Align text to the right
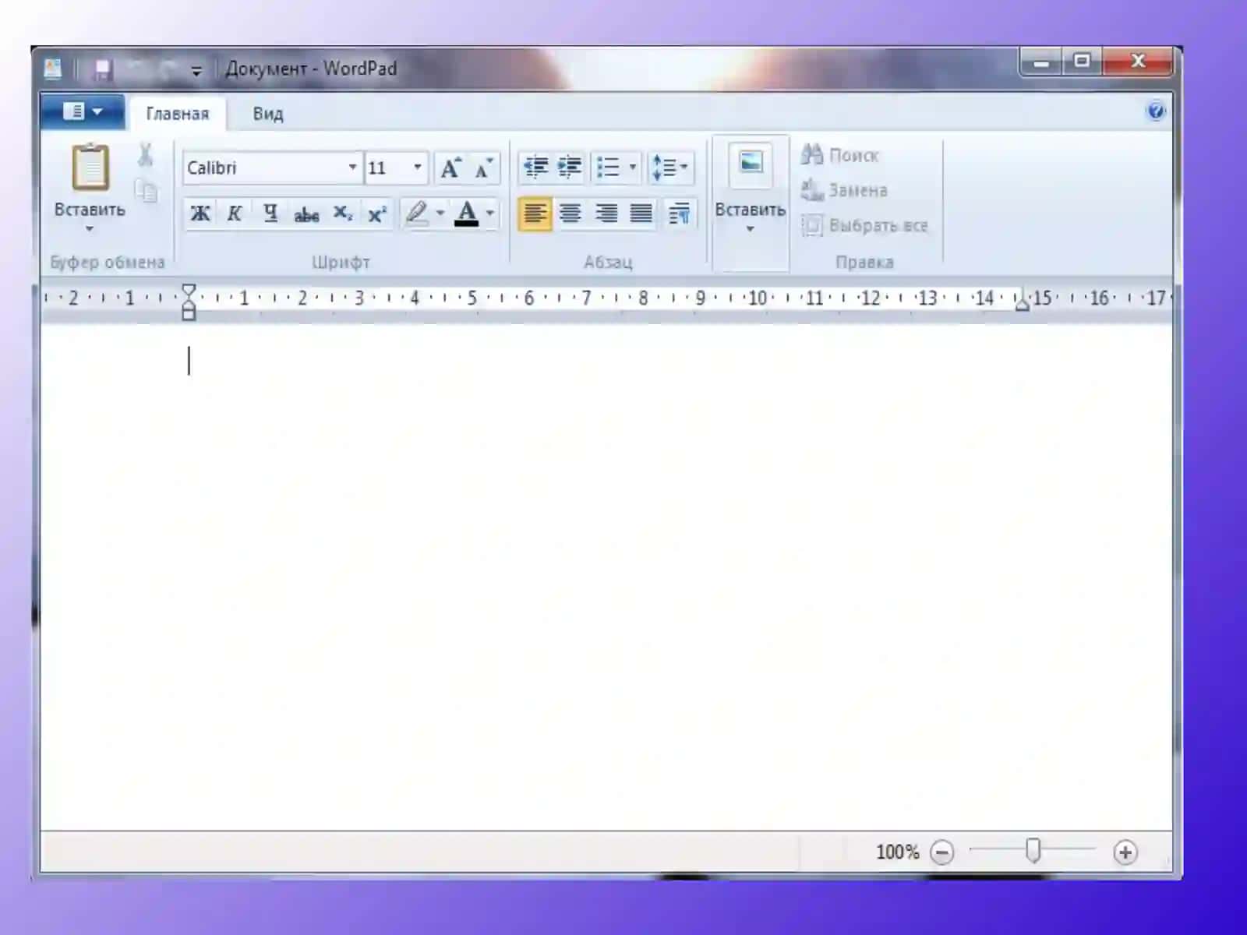 [606, 213]
